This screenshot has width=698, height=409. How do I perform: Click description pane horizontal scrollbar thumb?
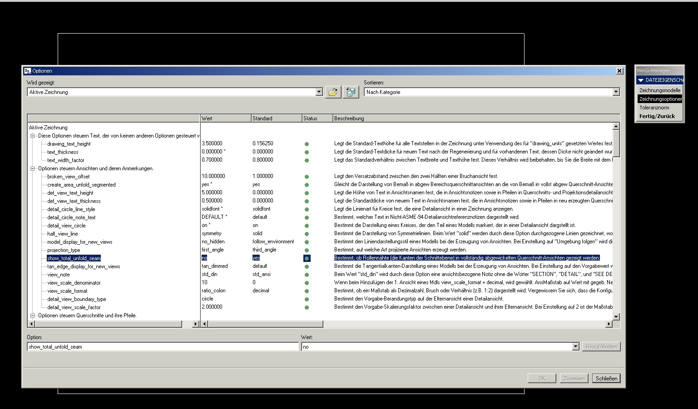pyautogui.click(x=266, y=324)
